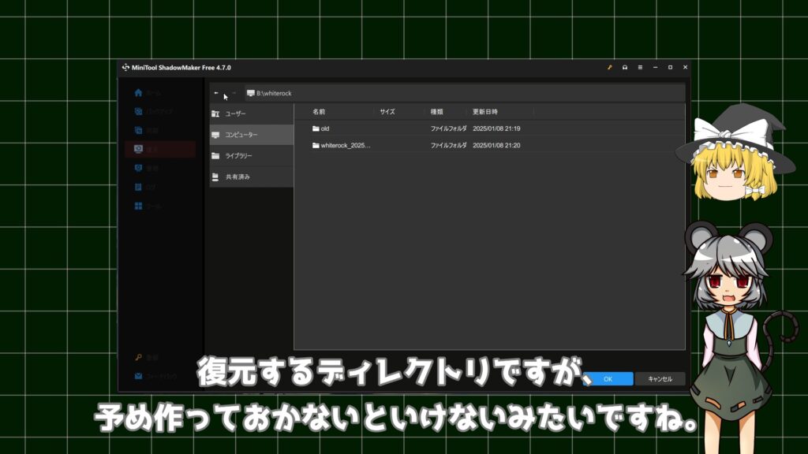The image size is (808, 454).
Task: Close the MiniTool ShadowMaker window
Action: [x=685, y=68]
